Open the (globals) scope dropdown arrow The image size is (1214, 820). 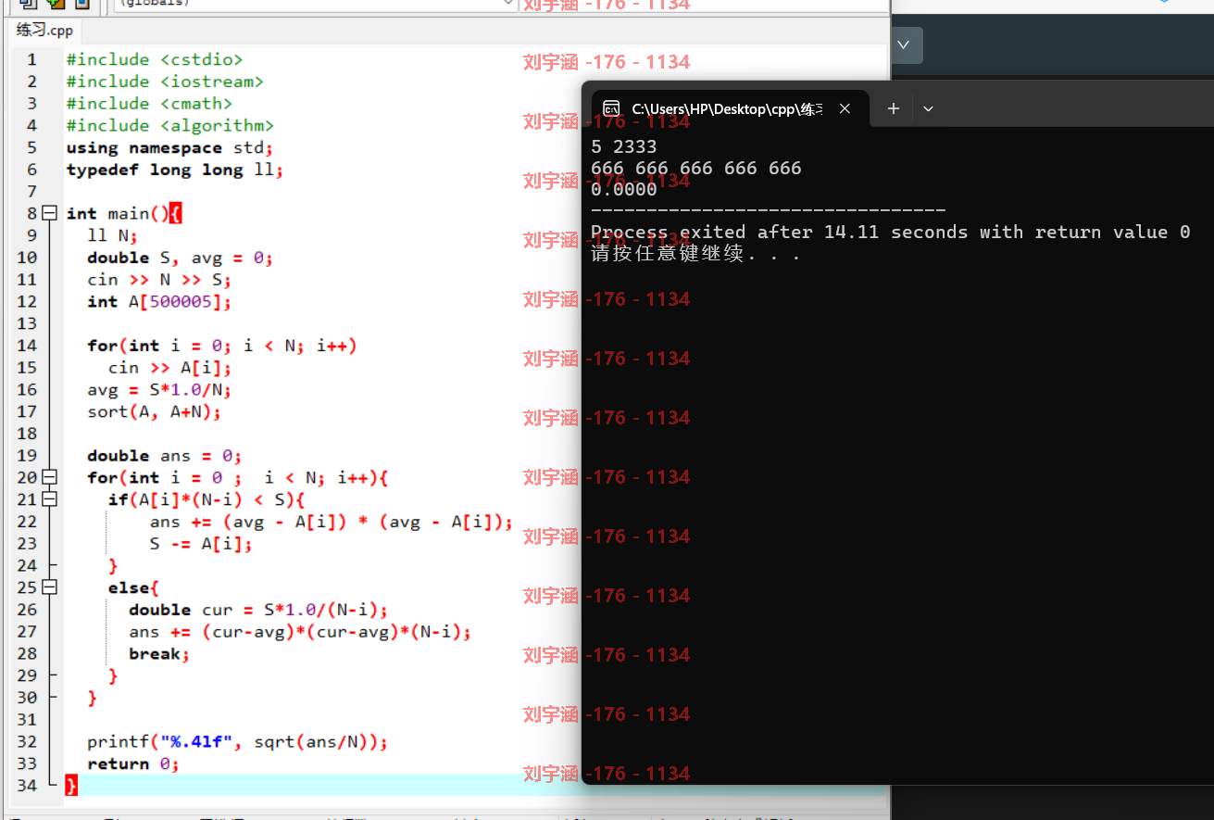tap(507, 4)
